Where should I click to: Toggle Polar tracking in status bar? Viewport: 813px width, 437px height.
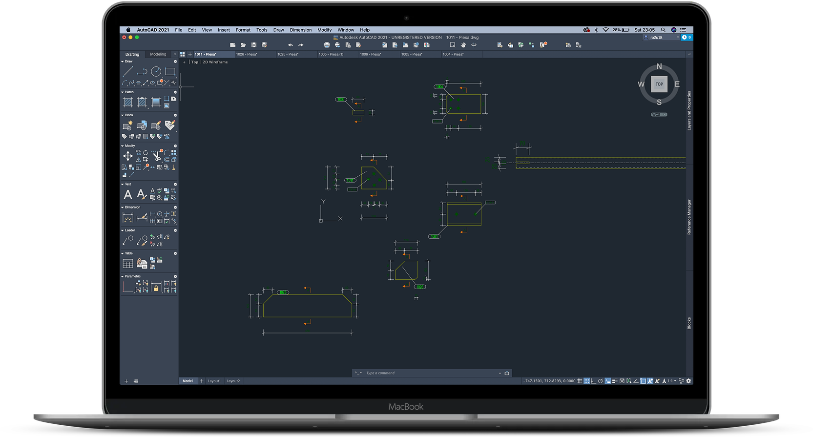601,381
